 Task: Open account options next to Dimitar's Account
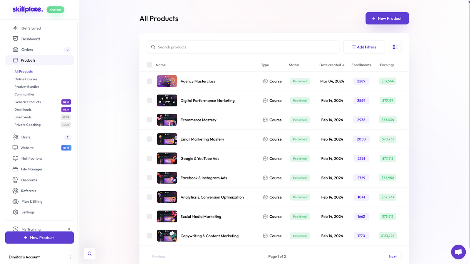pos(70,257)
